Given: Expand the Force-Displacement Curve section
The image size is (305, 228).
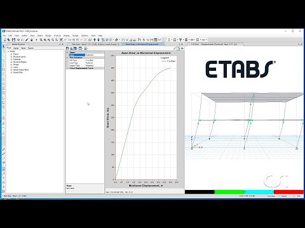Looking at the screenshot, I should pyautogui.click(x=67, y=68).
